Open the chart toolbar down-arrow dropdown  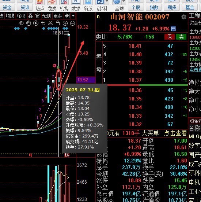73,16
